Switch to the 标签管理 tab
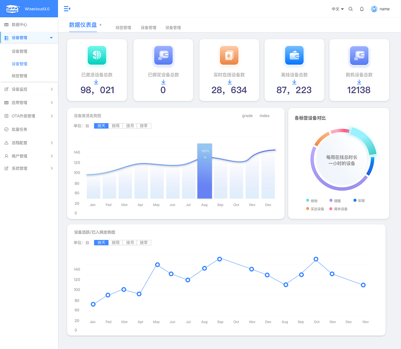 click(x=123, y=28)
